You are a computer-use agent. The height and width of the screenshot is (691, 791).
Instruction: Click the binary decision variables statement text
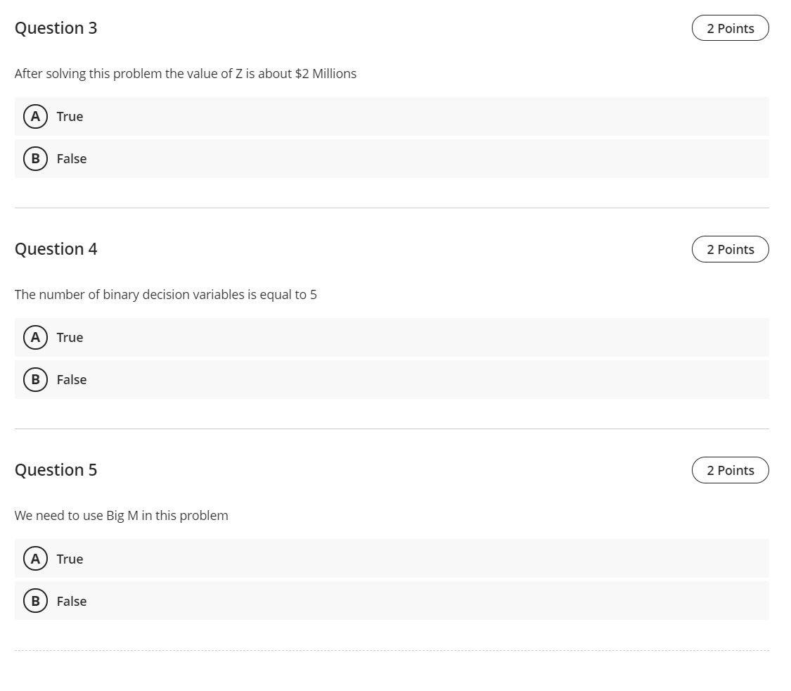(x=166, y=294)
